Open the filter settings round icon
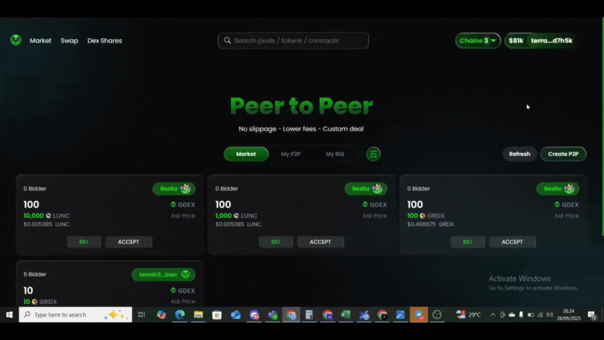 click(x=373, y=154)
